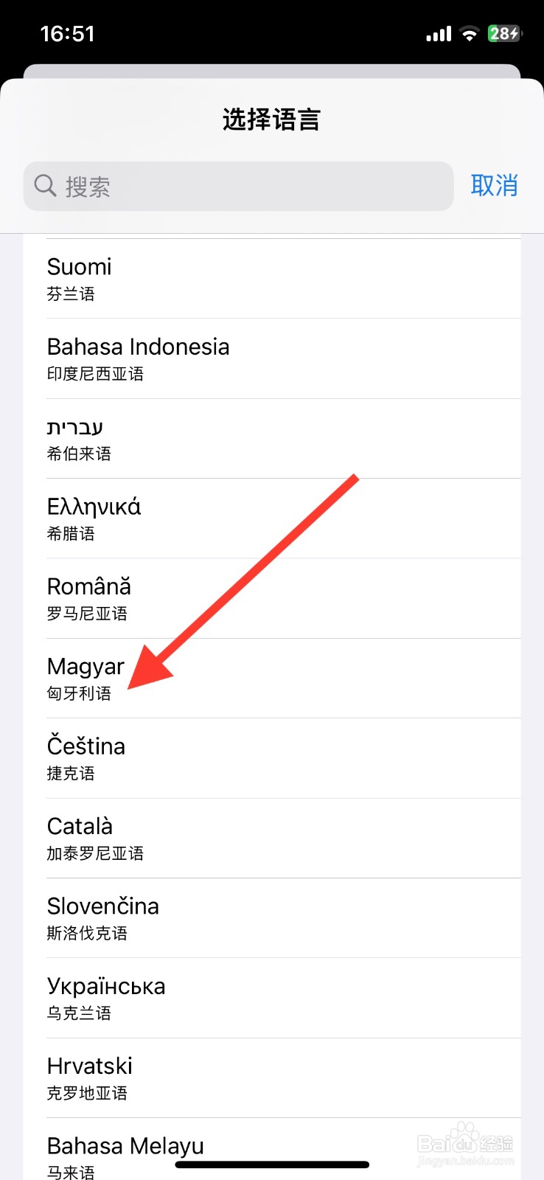544x1180 pixels.
Task: Tap the cellular signal bars icon
Action: click(x=439, y=34)
